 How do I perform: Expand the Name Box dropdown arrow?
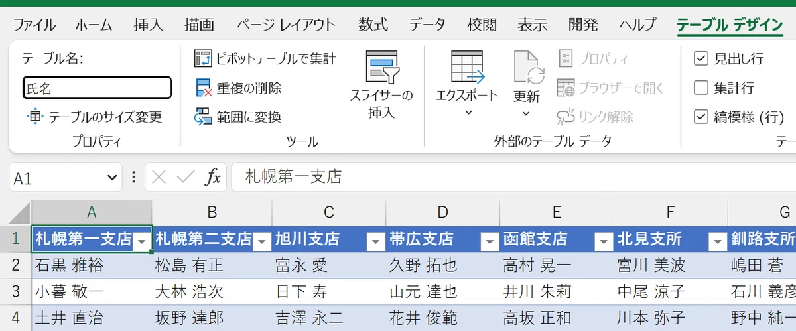[111, 178]
